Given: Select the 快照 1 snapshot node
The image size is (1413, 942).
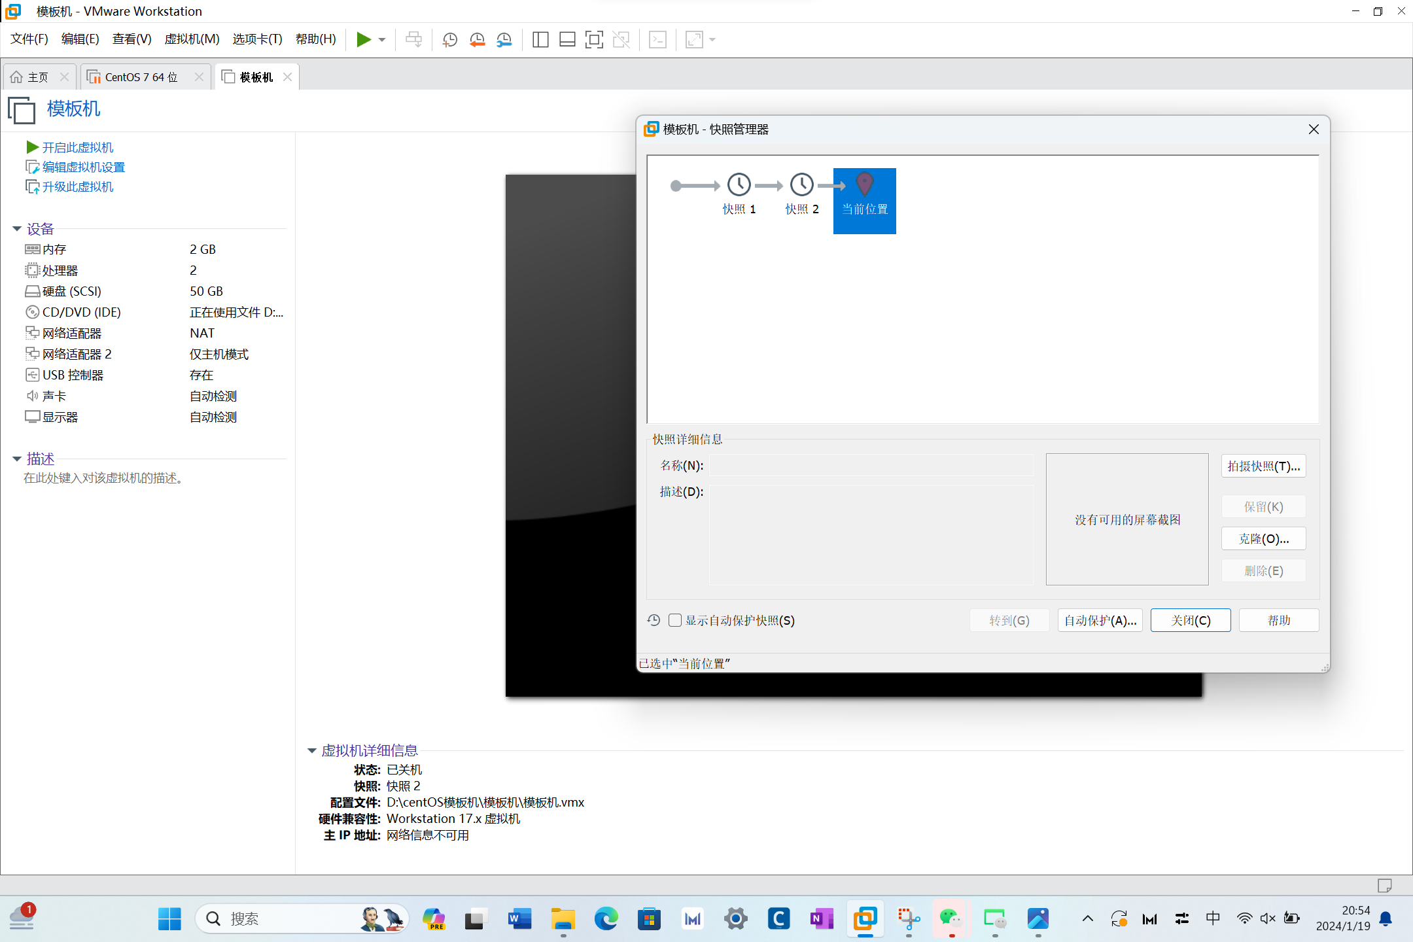Looking at the screenshot, I should coord(739,194).
